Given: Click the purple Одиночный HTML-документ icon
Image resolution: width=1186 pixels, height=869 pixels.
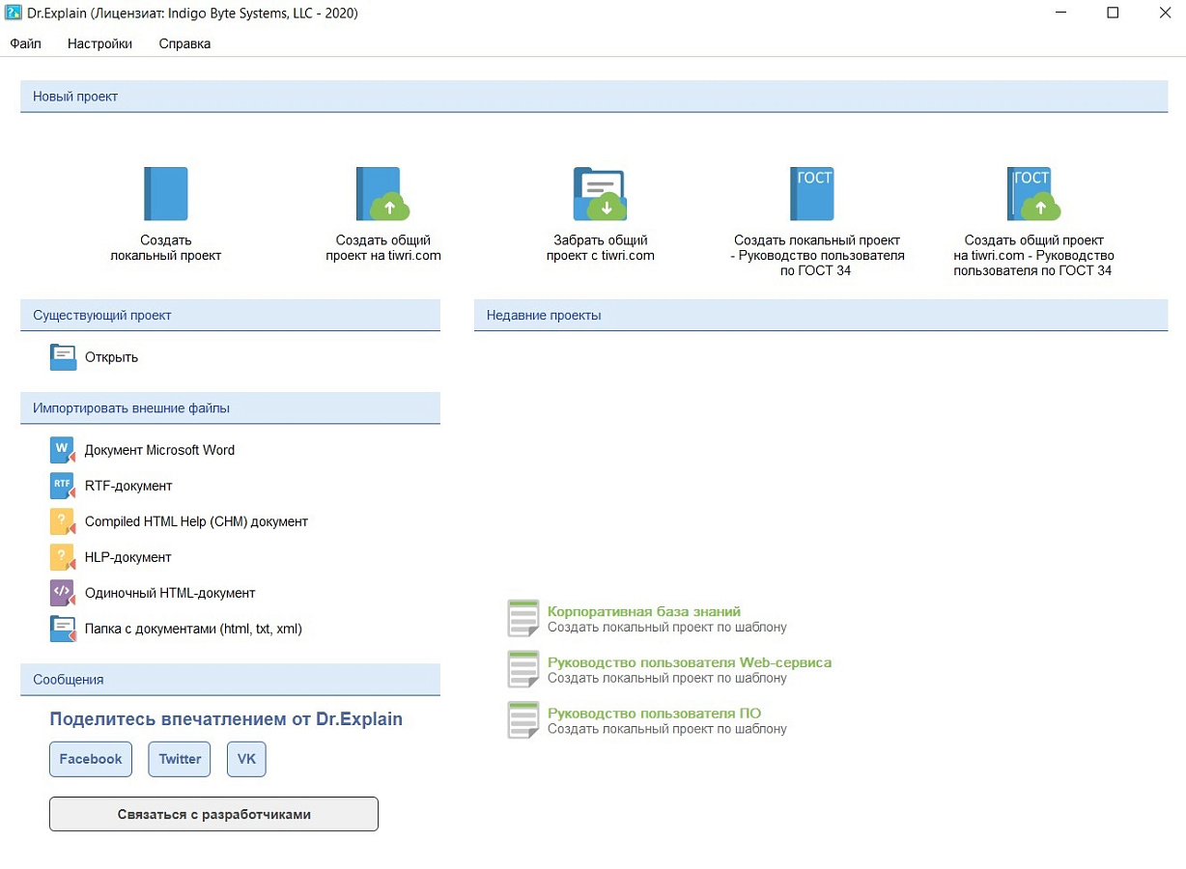Looking at the screenshot, I should [63, 593].
